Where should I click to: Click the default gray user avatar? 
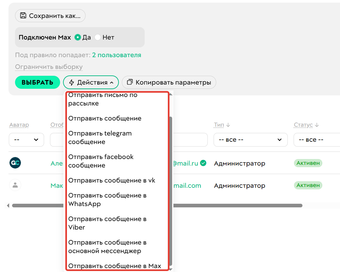(15, 185)
